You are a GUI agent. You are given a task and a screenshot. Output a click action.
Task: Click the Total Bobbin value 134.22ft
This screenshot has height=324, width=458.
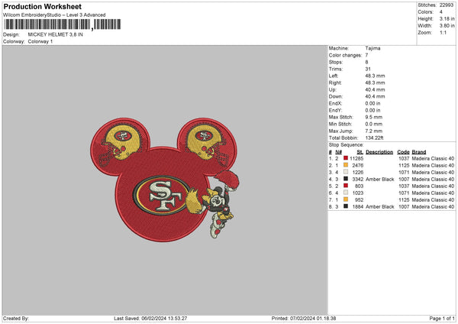[x=374, y=138]
